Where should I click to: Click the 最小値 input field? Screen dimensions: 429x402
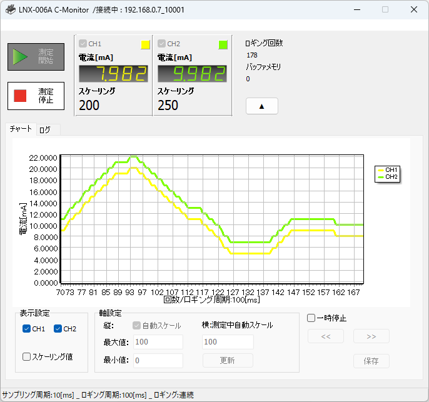point(158,361)
